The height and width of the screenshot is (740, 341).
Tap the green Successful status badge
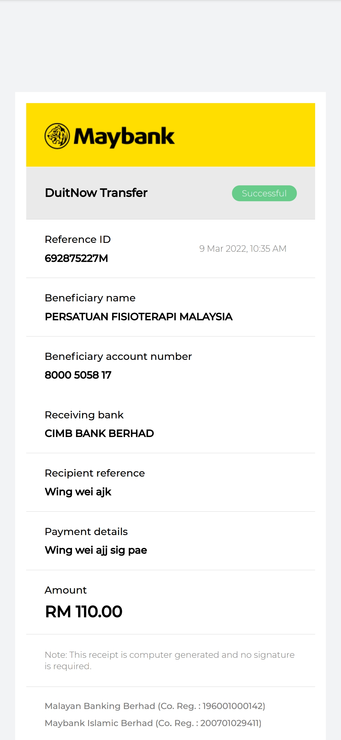(264, 193)
